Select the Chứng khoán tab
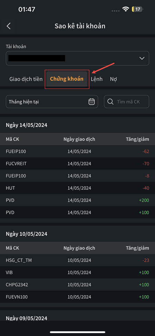The width and height of the screenshot is (155, 336). tap(67, 79)
